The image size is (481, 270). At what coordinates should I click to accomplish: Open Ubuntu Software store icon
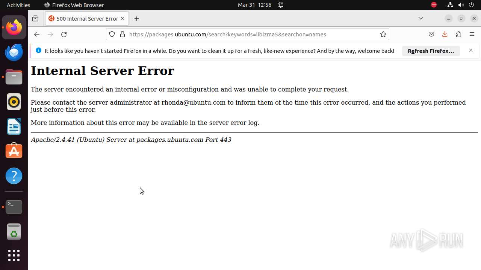[14, 151]
